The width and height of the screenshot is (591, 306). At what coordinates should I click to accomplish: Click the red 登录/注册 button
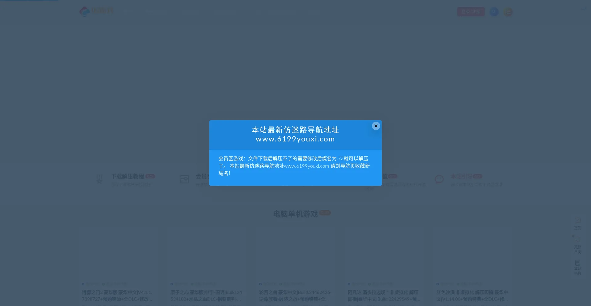tap(471, 12)
